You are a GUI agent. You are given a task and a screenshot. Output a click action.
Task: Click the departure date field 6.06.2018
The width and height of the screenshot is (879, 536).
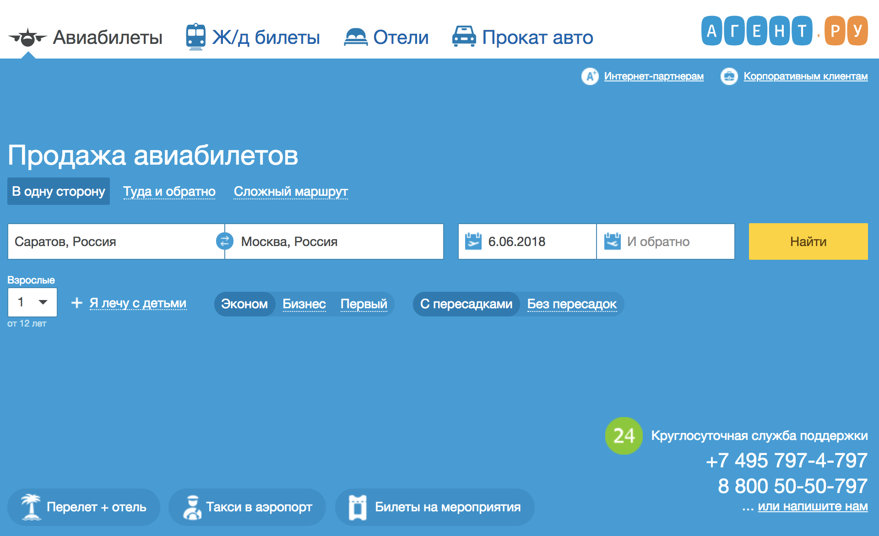tap(527, 241)
